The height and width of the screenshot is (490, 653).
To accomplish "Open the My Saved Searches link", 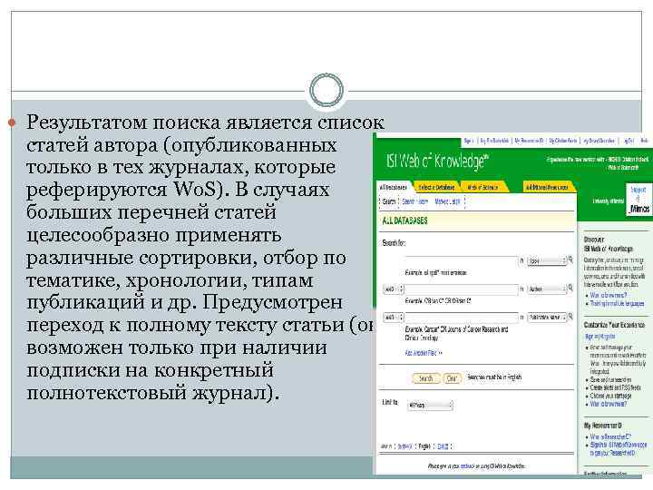I will point(599,141).
